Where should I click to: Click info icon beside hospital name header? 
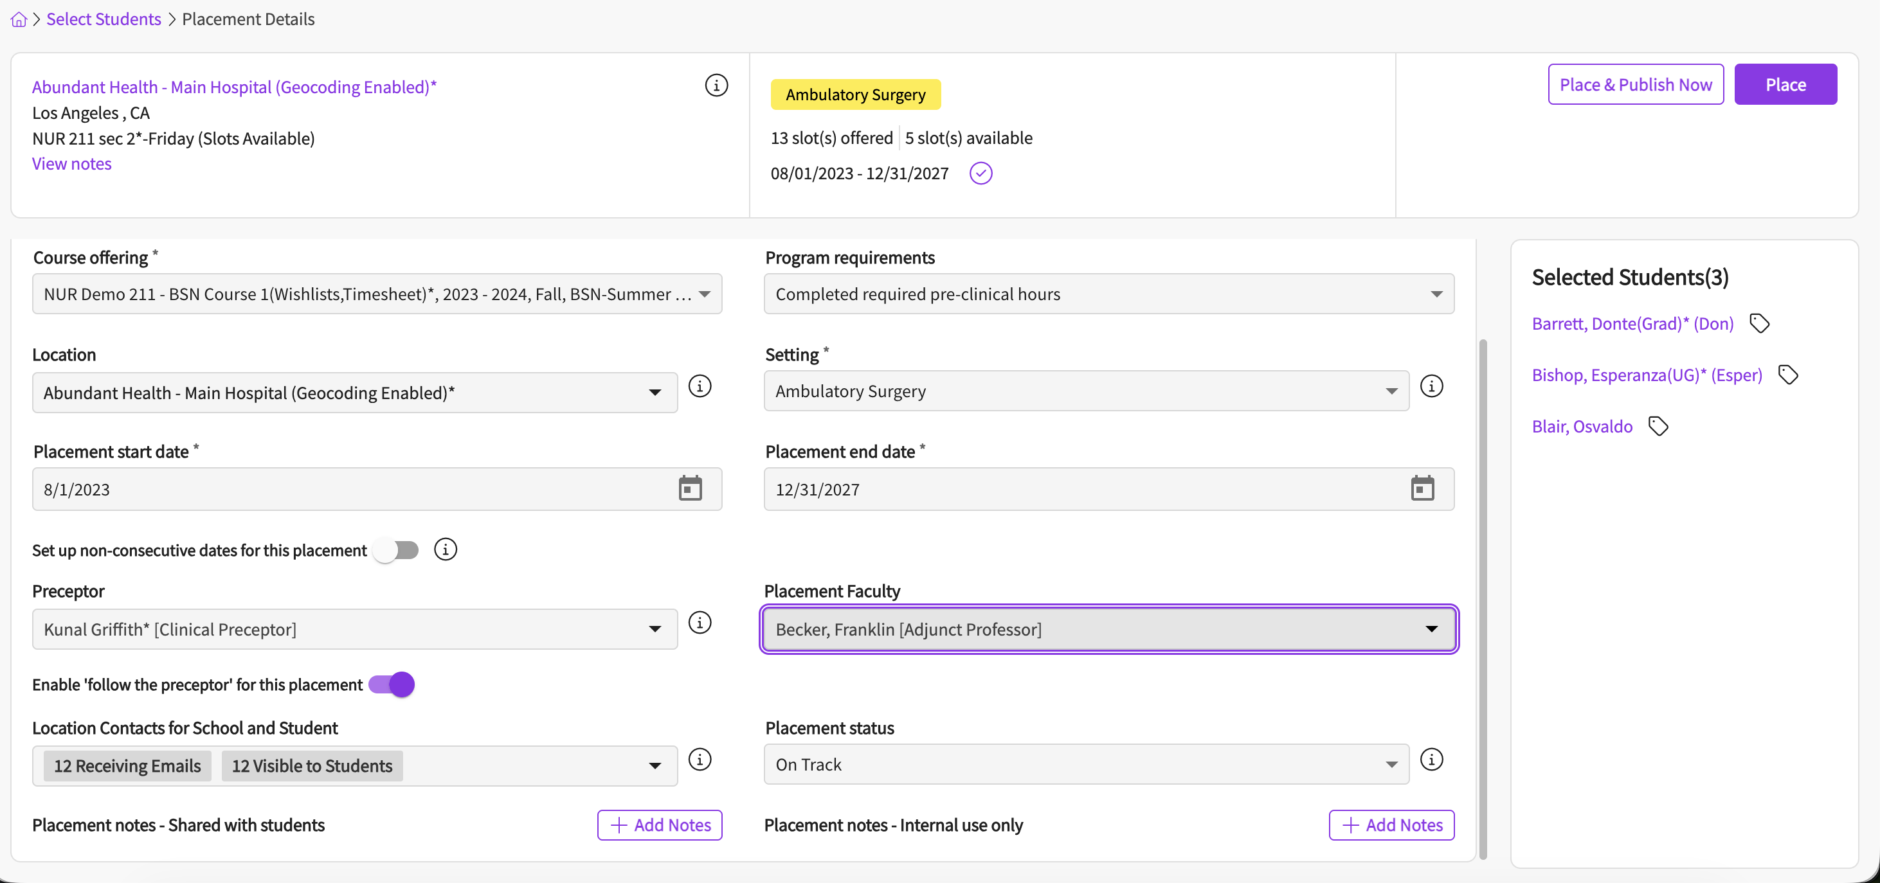[x=716, y=85]
